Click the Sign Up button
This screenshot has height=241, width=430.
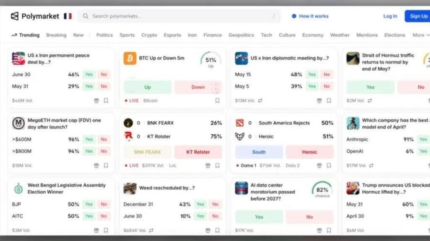tap(418, 16)
